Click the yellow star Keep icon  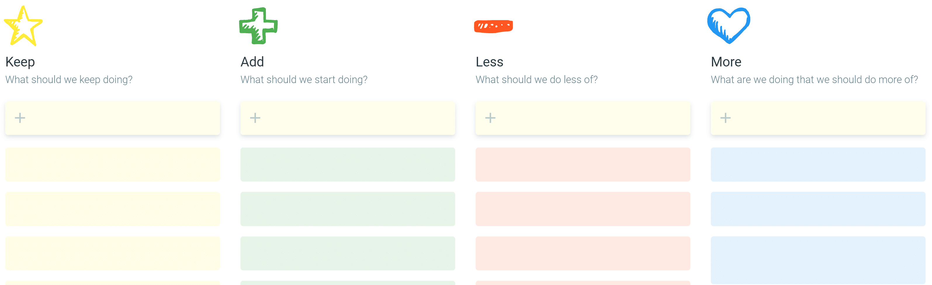[x=23, y=26]
